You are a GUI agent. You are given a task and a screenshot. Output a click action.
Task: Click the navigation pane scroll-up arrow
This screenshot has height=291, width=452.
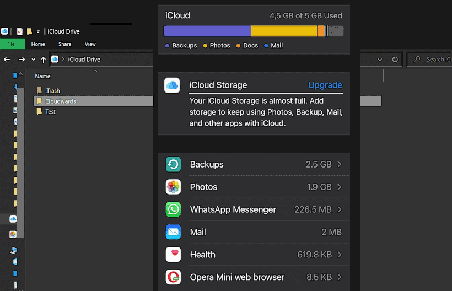point(21,74)
